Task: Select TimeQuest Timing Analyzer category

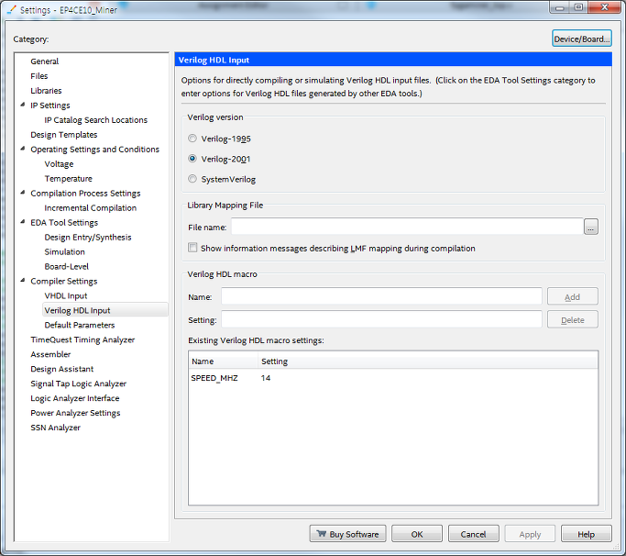Action: click(x=82, y=340)
